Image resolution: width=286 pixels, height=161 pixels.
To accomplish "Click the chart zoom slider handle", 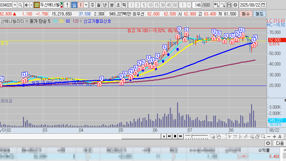I will (192, 136).
